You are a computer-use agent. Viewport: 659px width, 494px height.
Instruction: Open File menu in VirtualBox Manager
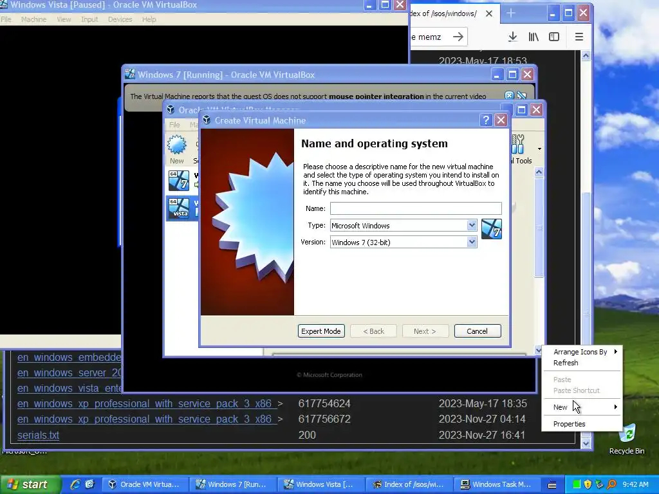174,125
